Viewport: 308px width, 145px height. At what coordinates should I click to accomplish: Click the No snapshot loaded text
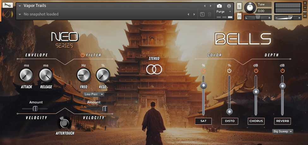tap(41, 14)
